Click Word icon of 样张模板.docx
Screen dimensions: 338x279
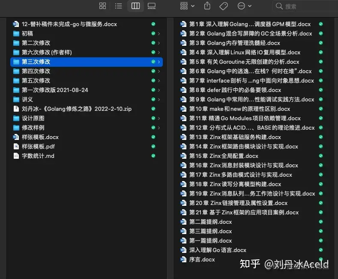click(x=16, y=137)
